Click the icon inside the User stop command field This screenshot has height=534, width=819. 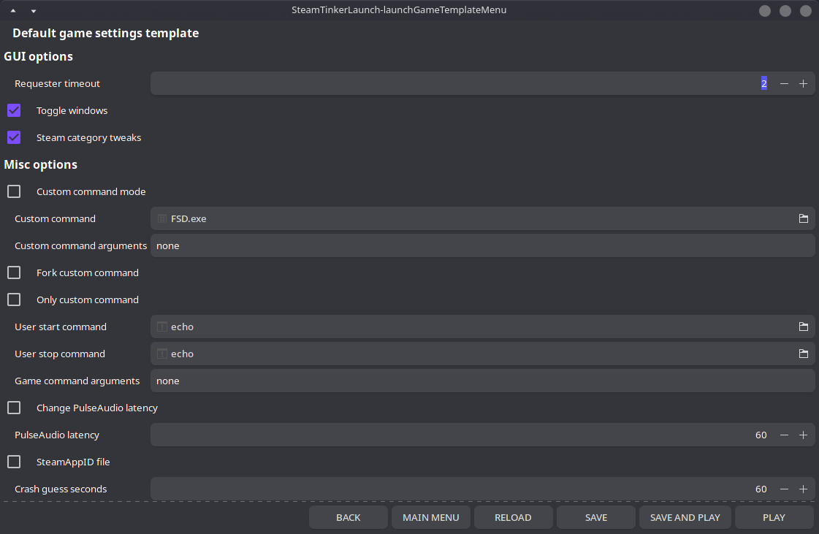(161, 354)
